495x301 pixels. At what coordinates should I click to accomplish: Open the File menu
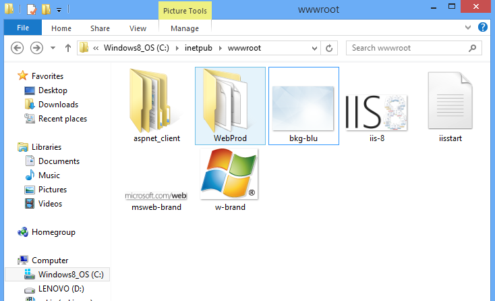click(22, 28)
